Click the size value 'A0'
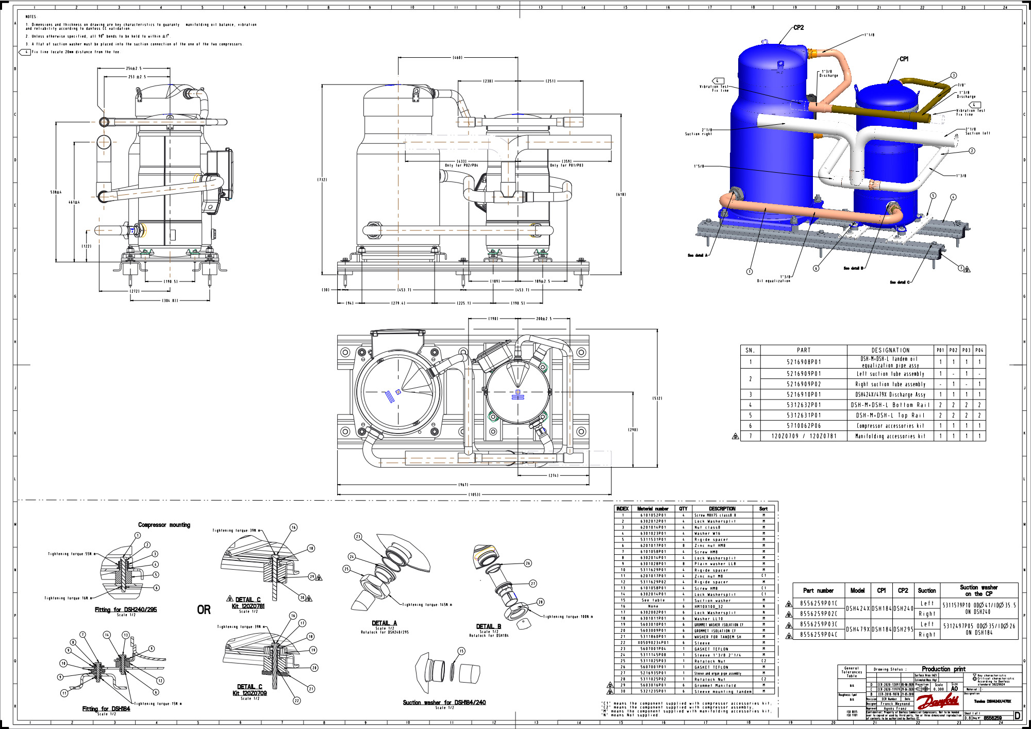This screenshot has width=1031, height=729. tap(954, 688)
